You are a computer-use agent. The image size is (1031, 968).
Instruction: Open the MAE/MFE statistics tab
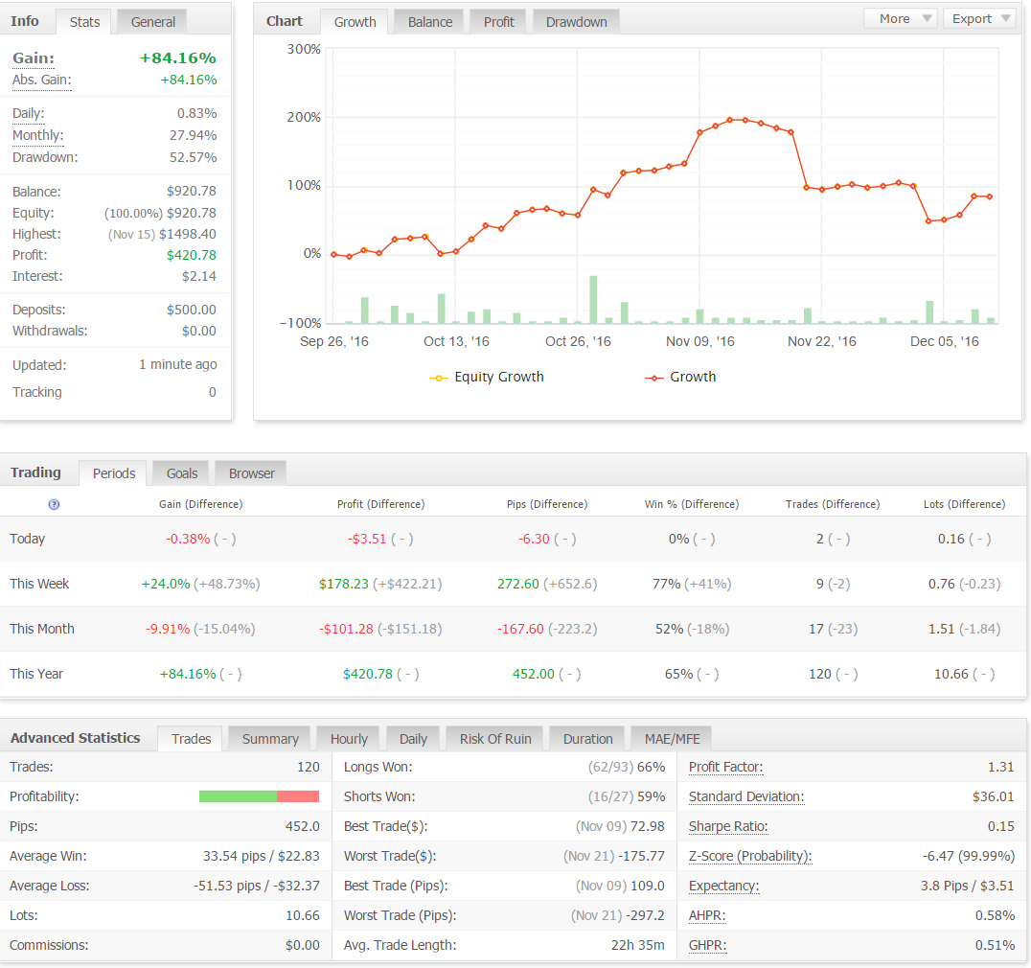pyautogui.click(x=672, y=739)
